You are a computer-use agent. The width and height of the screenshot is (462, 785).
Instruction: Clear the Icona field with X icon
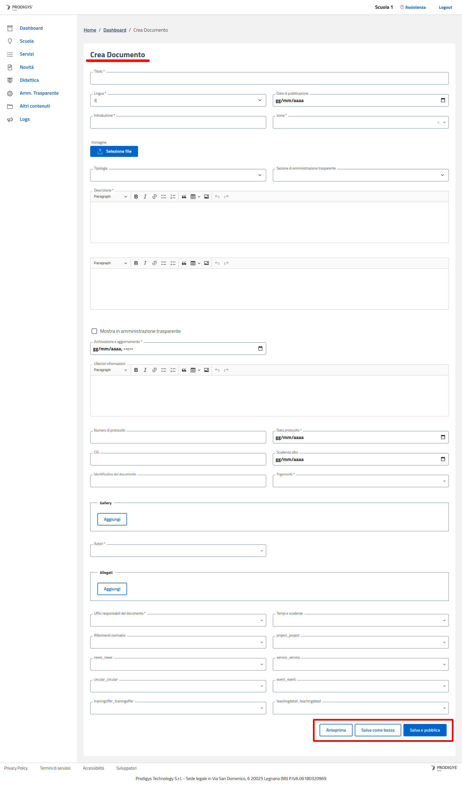[x=438, y=123]
